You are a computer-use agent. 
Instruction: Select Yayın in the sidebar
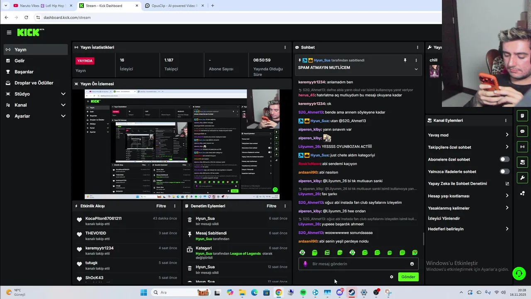(35, 49)
